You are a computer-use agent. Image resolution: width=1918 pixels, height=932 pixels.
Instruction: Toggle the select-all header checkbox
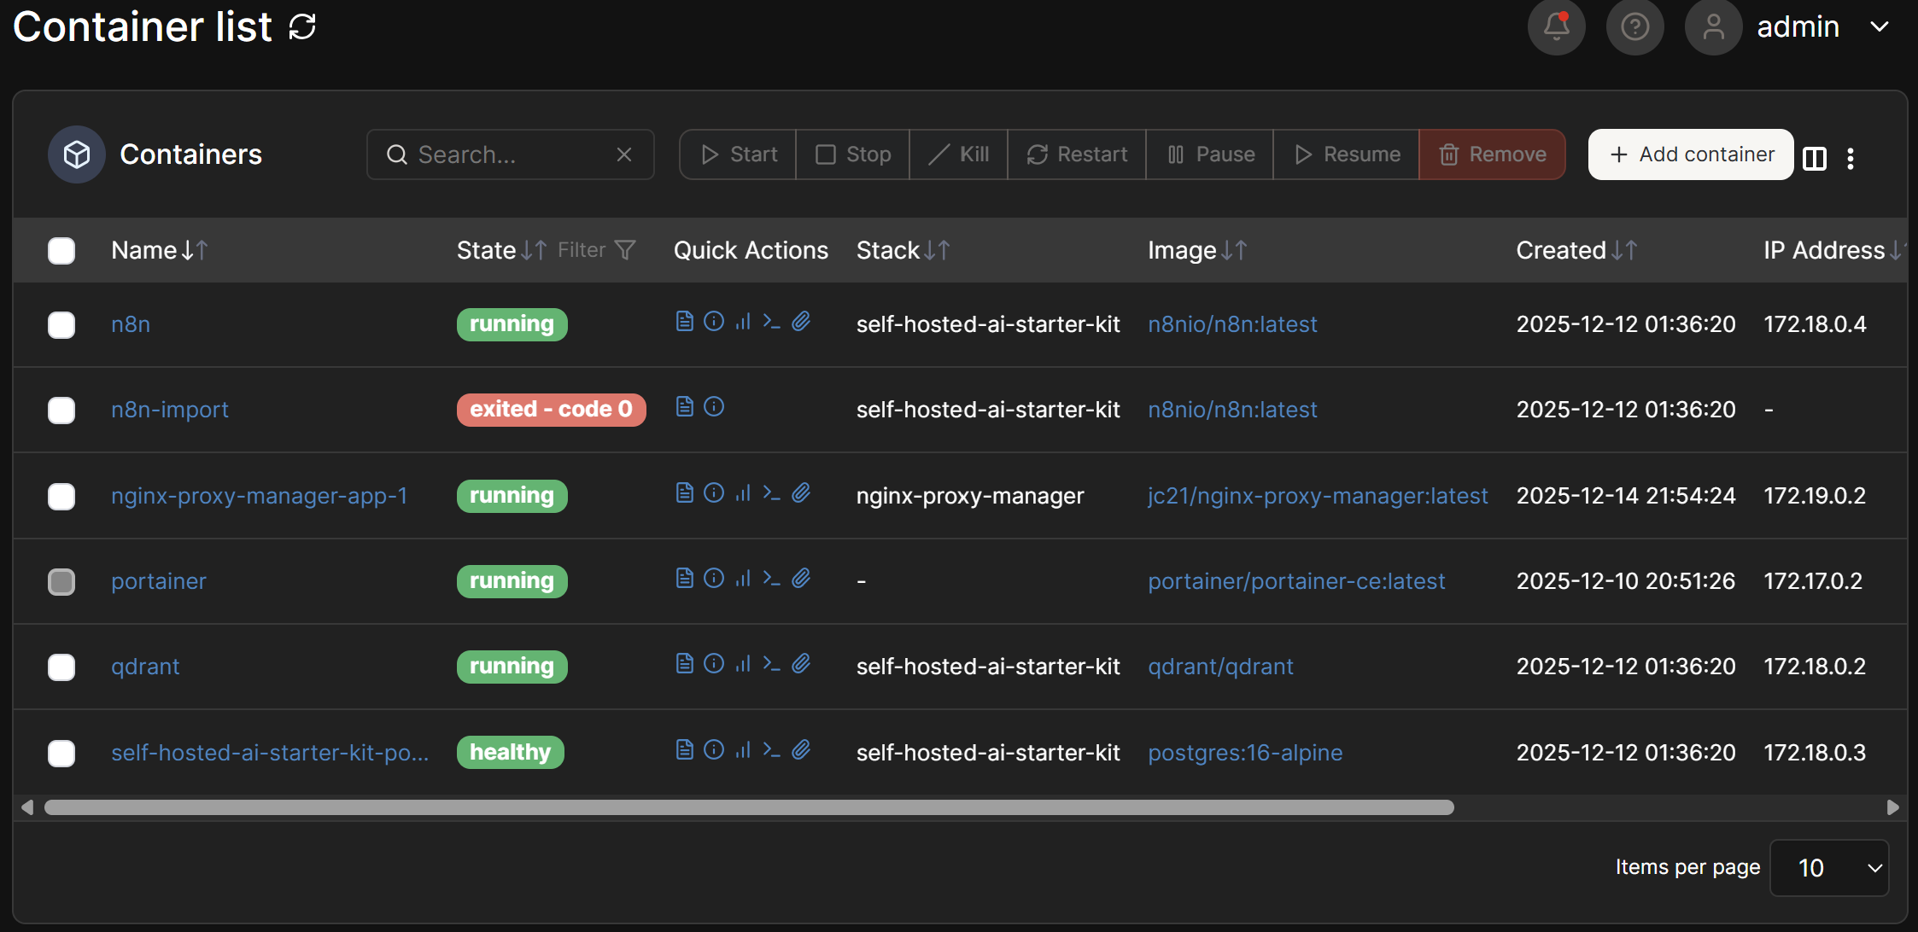[x=61, y=250]
